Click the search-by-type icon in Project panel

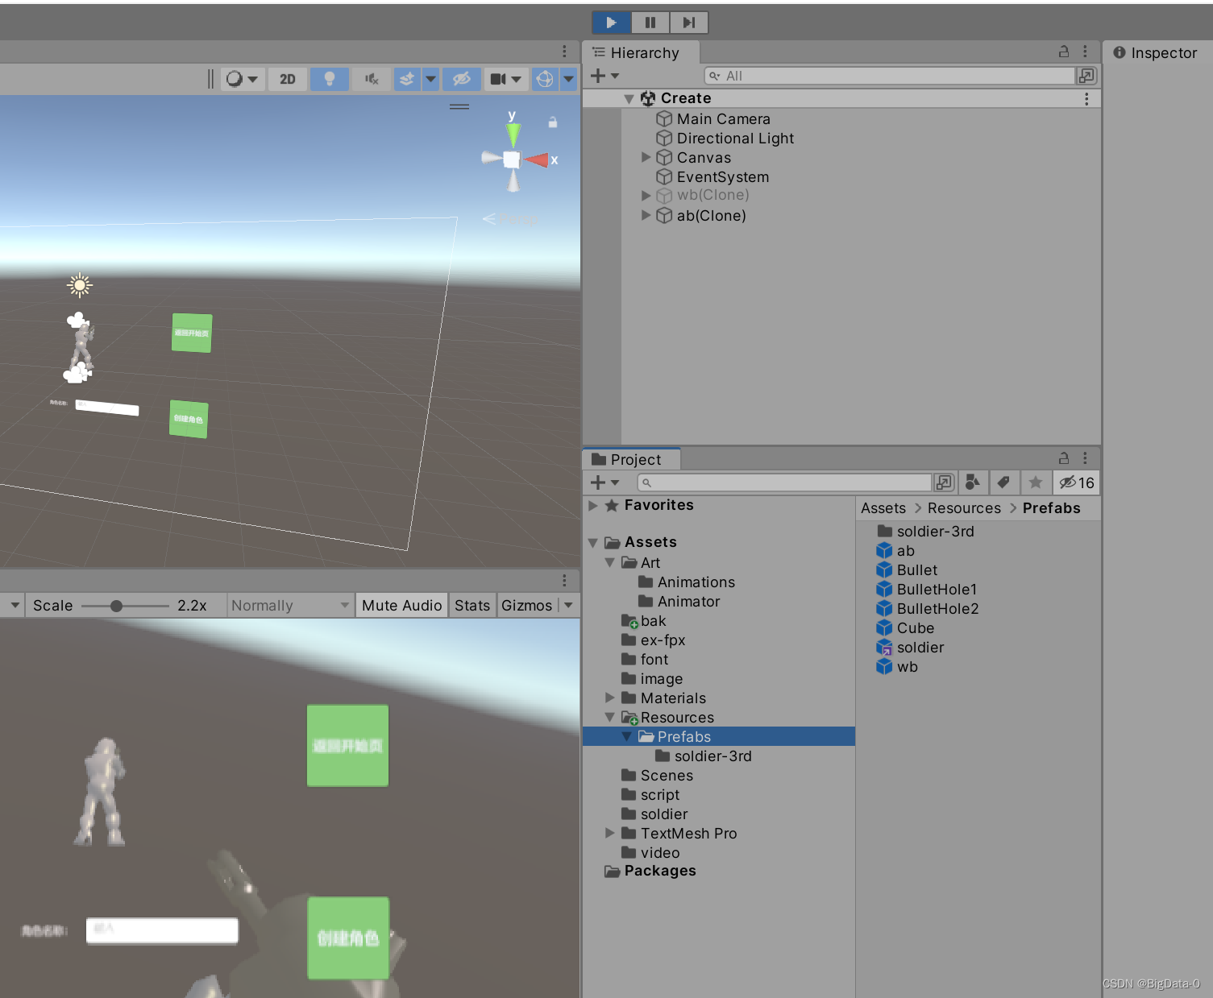(x=973, y=482)
